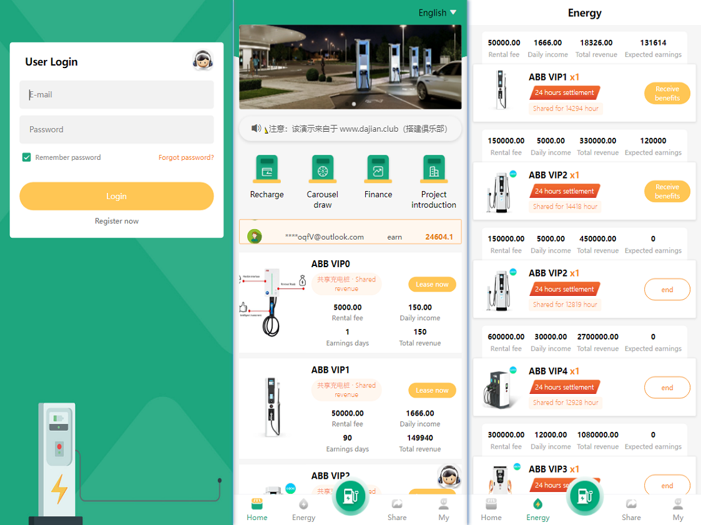Click end button for ABB VIP4
Image resolution: width=701 pixels, height=525 pixels.
click(x=667, y=388)
